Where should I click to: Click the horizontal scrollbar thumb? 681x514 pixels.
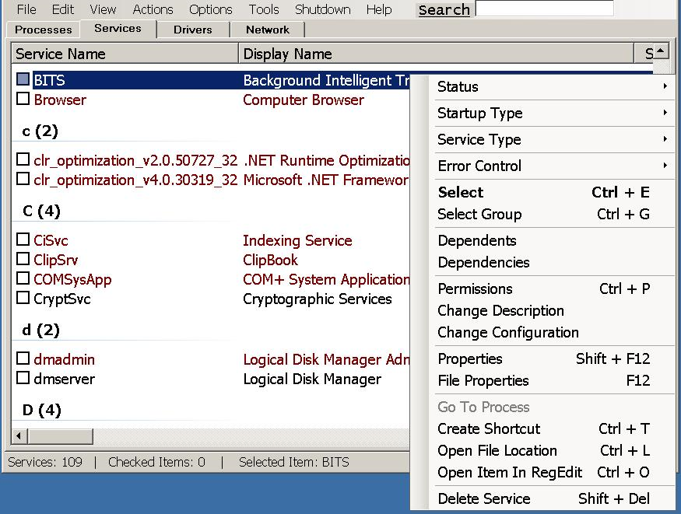tap(61, 436)
